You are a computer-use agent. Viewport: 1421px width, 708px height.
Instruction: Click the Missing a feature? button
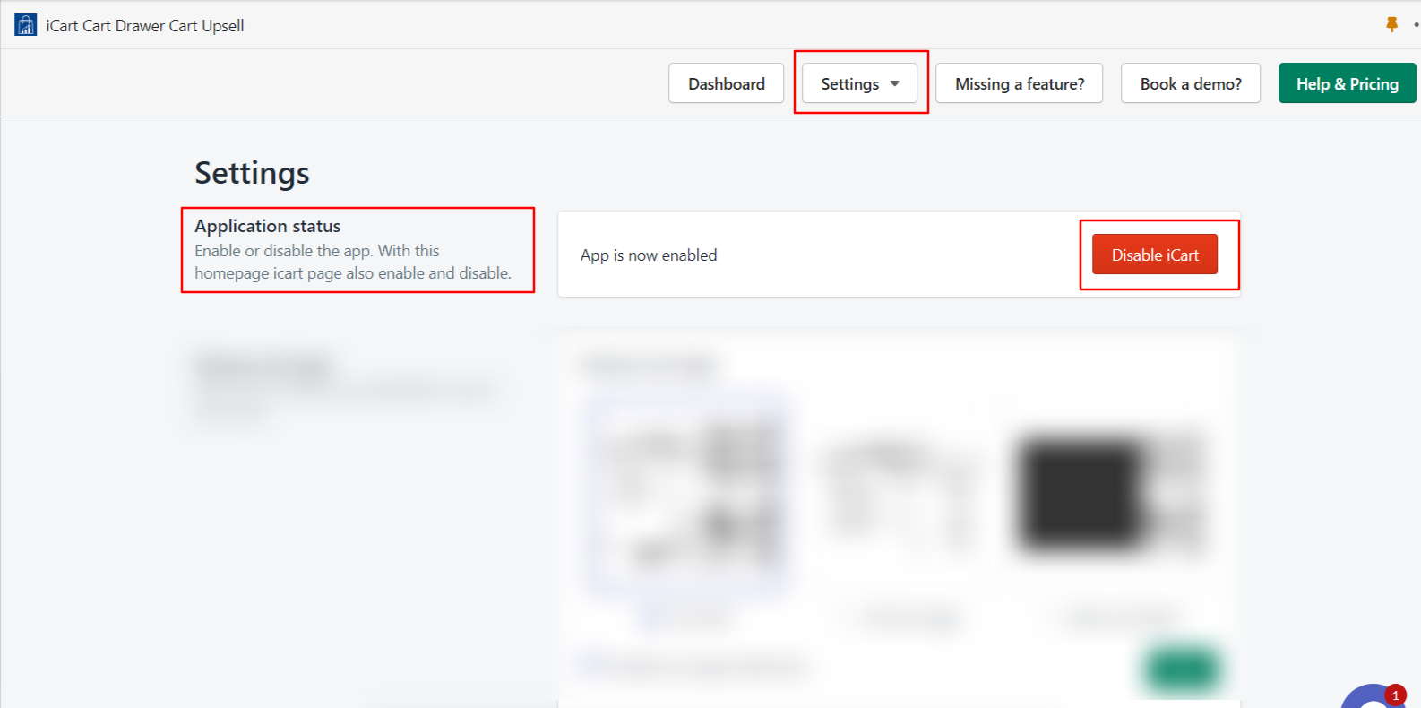pos(1019,83)
